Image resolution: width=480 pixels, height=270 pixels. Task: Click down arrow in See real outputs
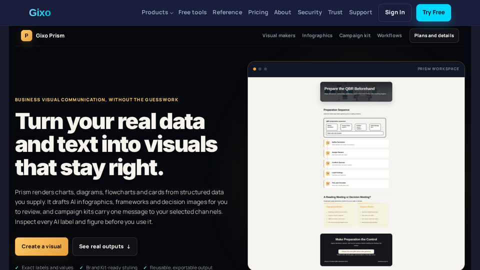pos(128,246)
